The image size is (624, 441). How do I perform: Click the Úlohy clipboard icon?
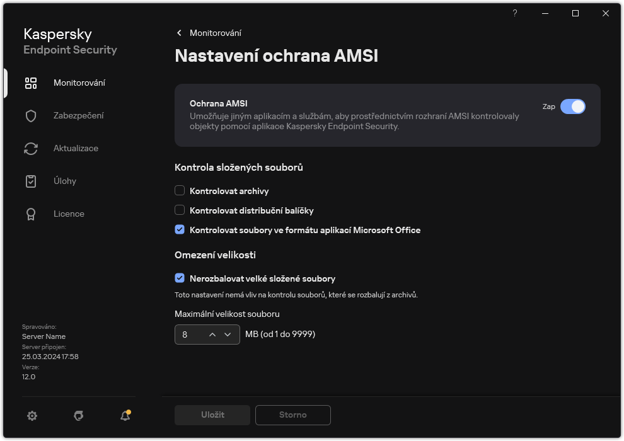point(31,181)
